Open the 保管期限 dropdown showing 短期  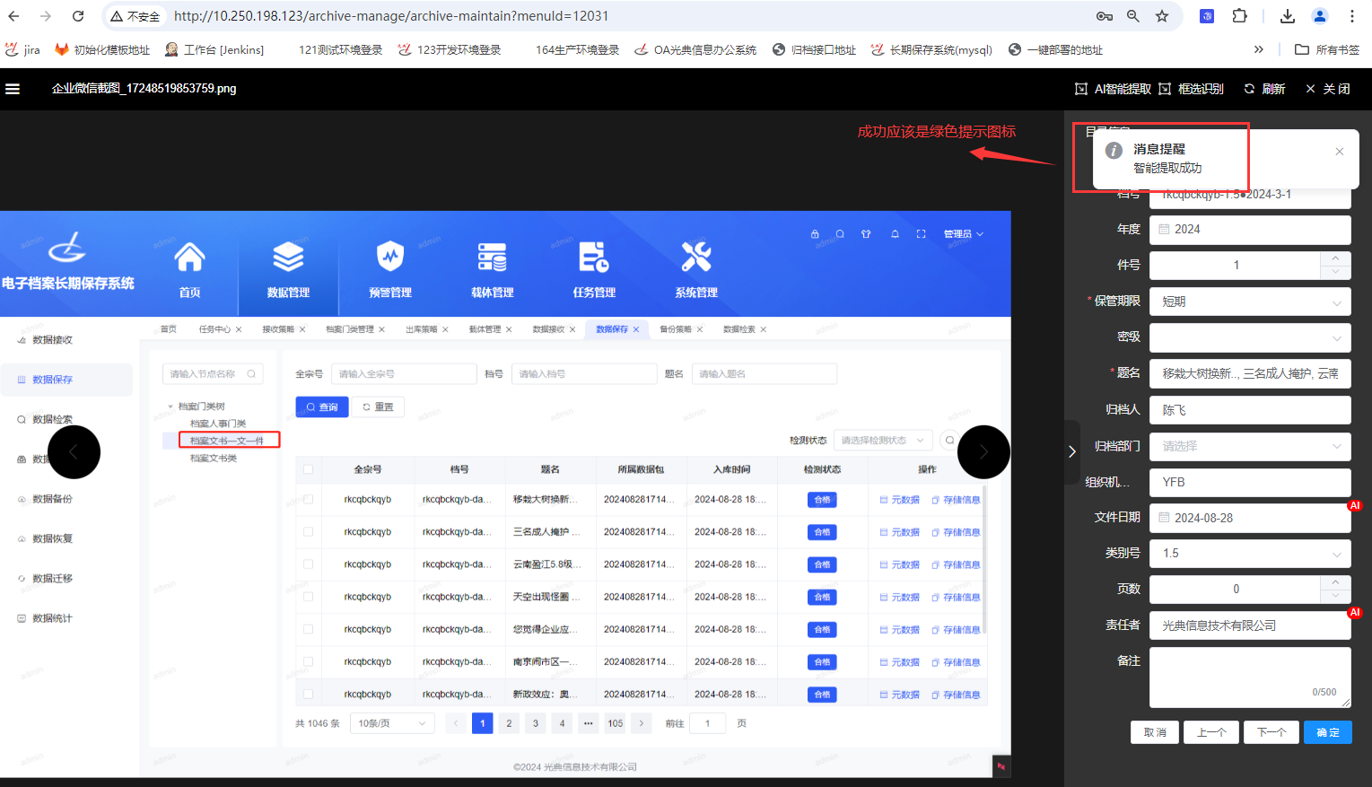pyautogui.click(x=1250, y=302)
